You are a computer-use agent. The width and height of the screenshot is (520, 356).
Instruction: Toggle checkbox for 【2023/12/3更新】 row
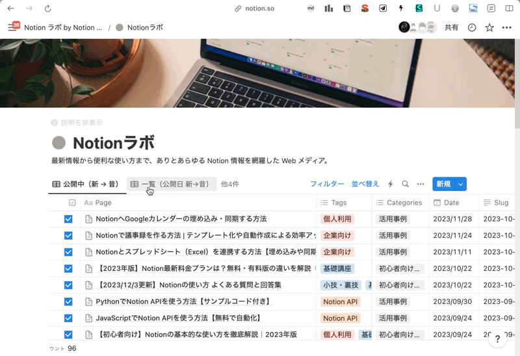click(x=68, y=285)
